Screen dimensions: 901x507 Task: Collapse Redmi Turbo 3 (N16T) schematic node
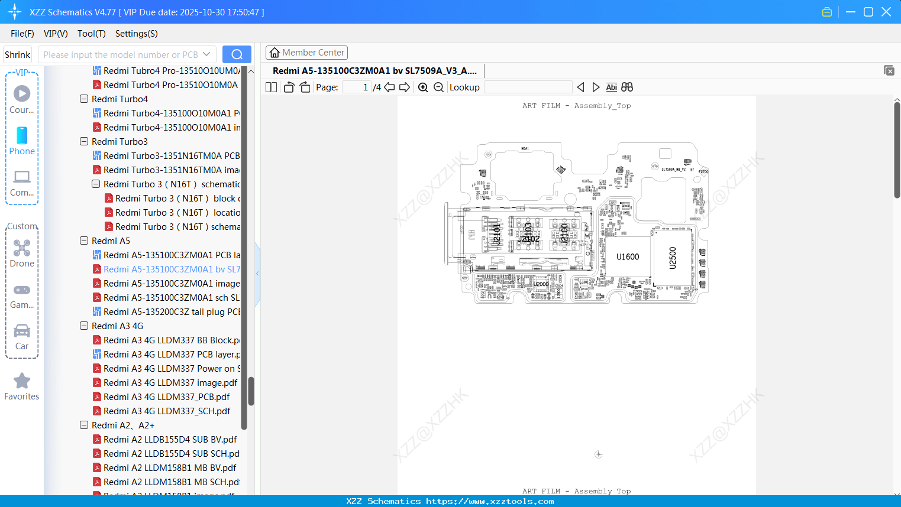96,184
